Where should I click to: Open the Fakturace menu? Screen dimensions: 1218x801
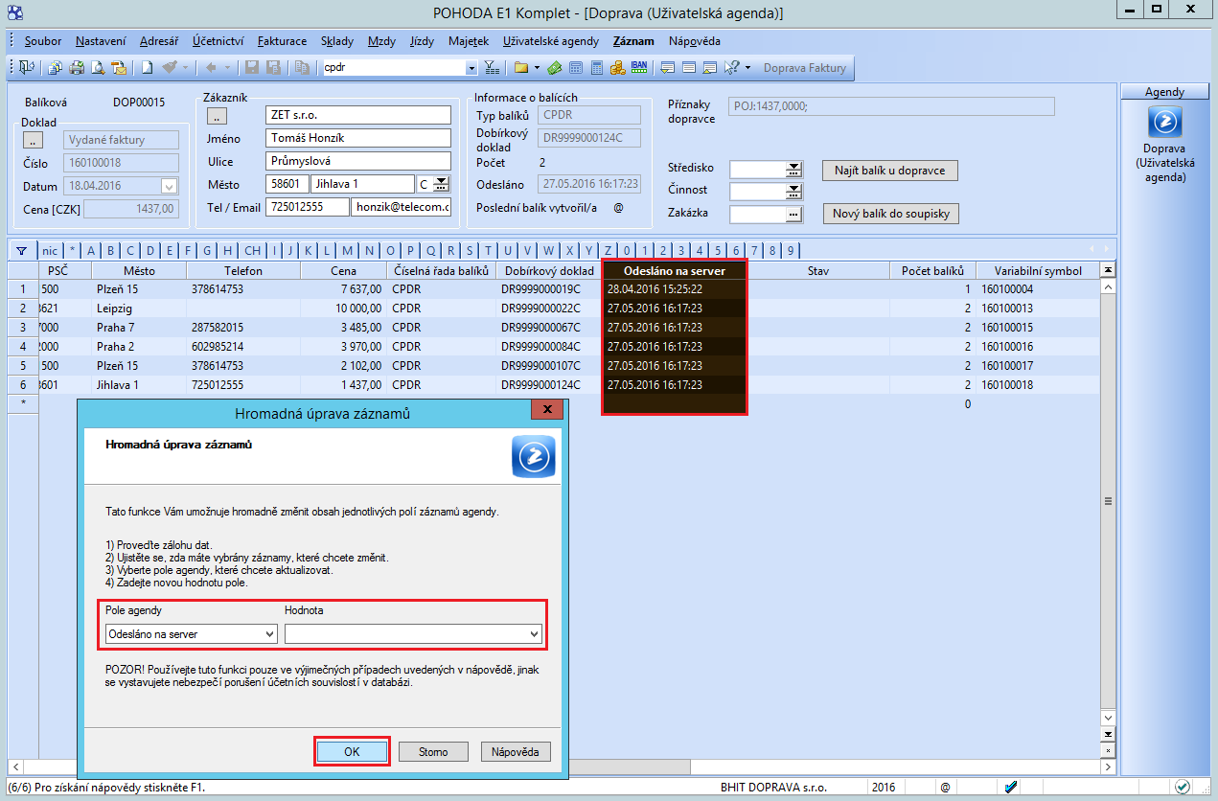coord(282,41)
